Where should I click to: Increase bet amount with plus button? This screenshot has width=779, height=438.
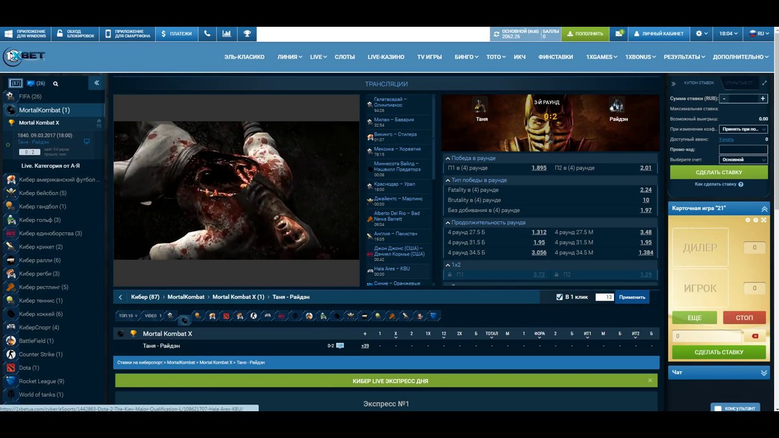[x=763, y=99]
